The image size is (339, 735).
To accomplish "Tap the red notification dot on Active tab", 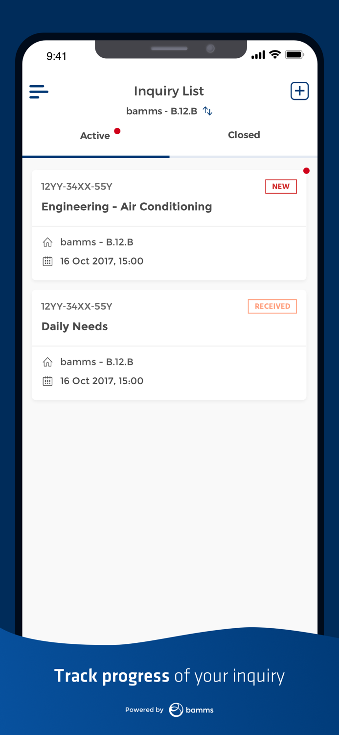I will [117, 131].
